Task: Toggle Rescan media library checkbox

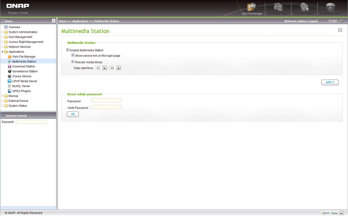Action: pyautogui.click(x=73, y=62)
